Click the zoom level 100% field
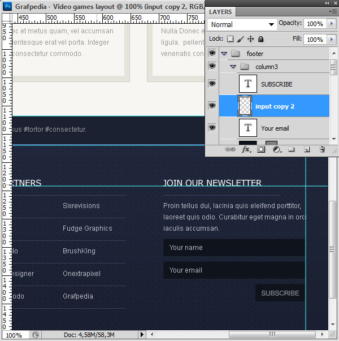Viewport: 339px width, 341px height. (x=14, y=335)
